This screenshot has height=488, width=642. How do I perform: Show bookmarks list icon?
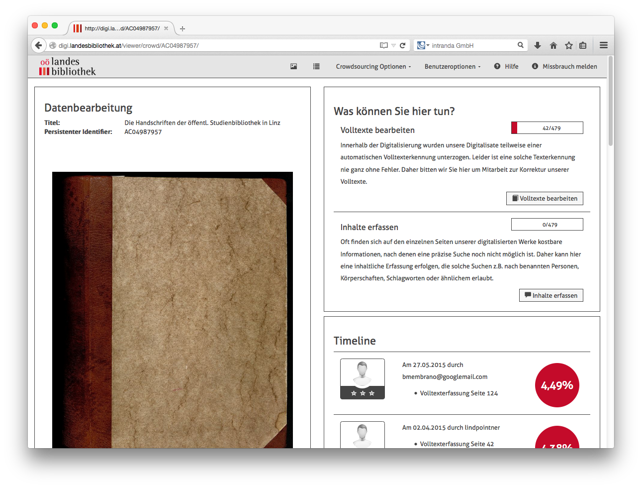(x=583, y=45)
